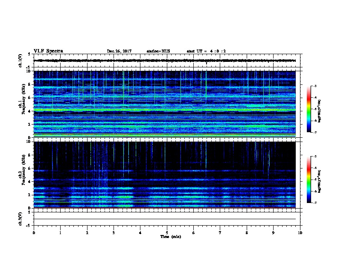
Task: Click the ch.1 frequency tick label "10"
Action: point(29,71)
